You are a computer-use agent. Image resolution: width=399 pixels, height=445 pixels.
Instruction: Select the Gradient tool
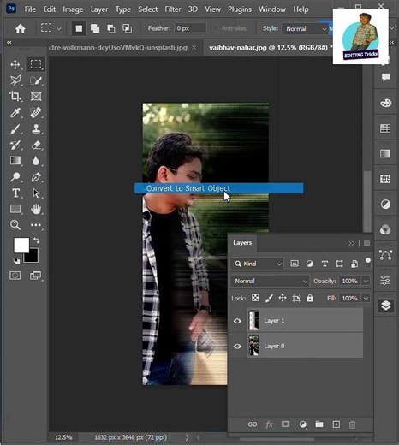point(15,161)
